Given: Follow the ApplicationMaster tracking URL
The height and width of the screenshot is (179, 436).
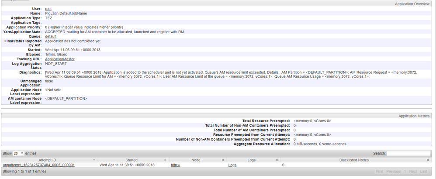Looking at the screenshot, I should tap(60, 59).
